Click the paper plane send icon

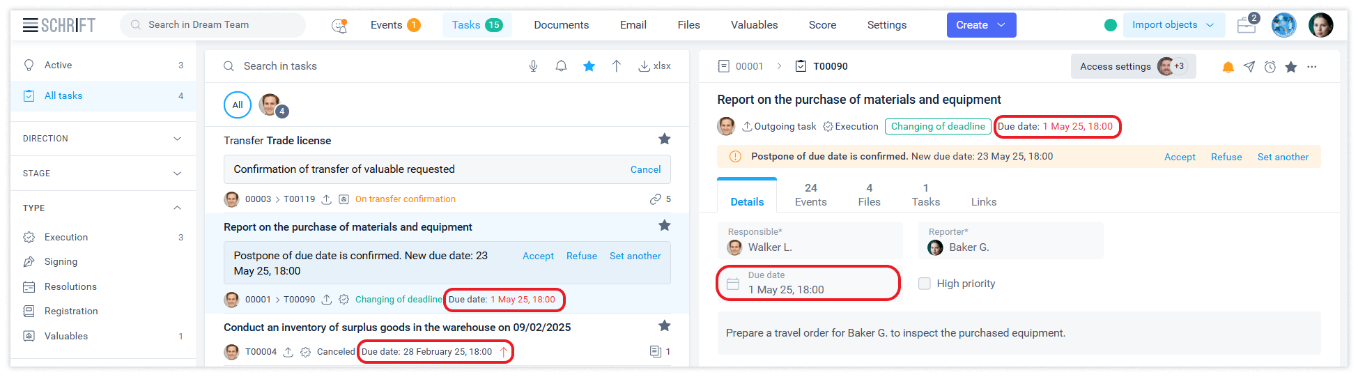point(1249,67)
